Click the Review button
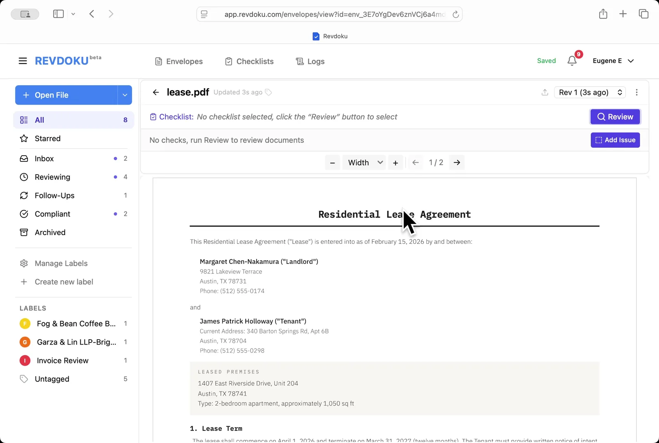Screen dimensions: 659x443 pyautogui.click(x=615, y=117)
